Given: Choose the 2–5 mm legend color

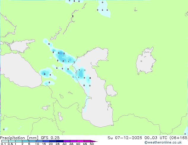Looking at the screenshot, I should click(x=26, y=141).
